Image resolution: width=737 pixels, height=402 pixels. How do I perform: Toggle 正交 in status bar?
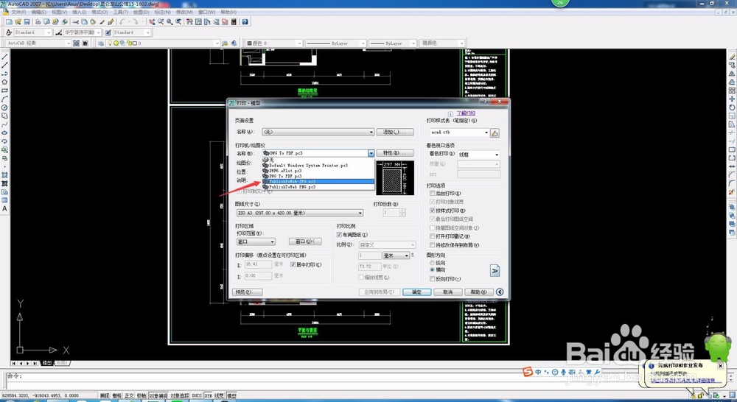coord(129,396)
